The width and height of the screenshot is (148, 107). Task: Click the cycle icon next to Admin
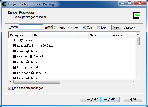point(28,51)
